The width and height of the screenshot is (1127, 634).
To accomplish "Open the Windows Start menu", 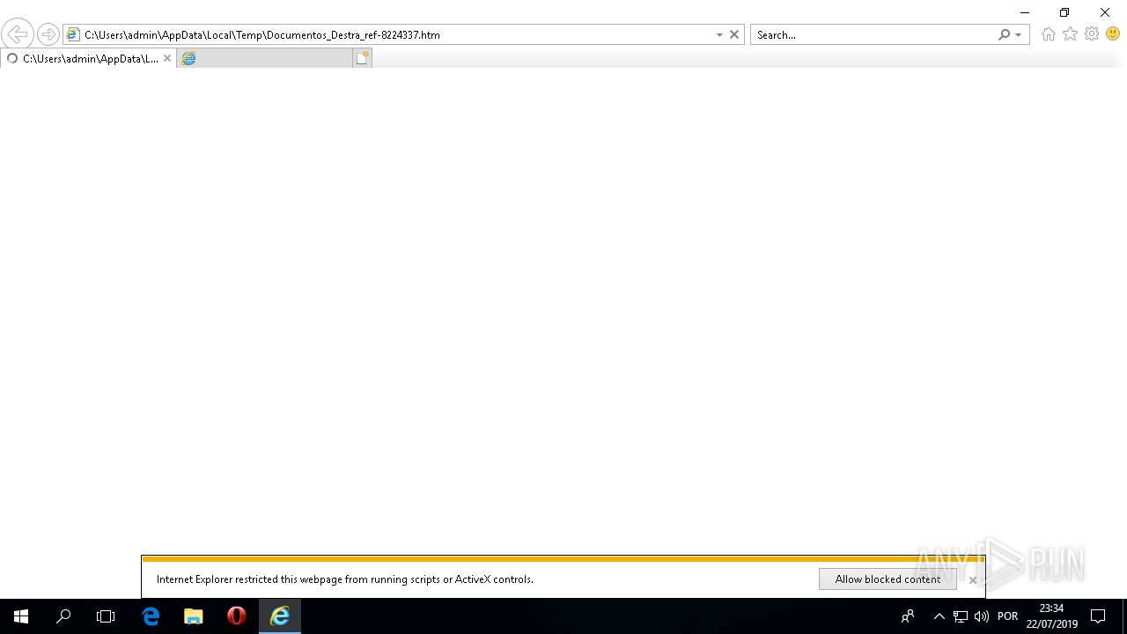I will click(x=21, y=616).
